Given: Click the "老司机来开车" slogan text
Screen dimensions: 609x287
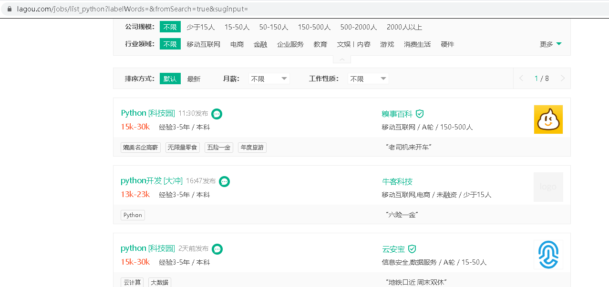Looking at the screenshot, I should (408, 148).
